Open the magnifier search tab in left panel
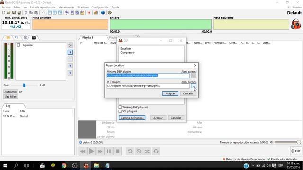Image resolution: width=303 pixels, height=170 pixels. [x=17, y=38]
